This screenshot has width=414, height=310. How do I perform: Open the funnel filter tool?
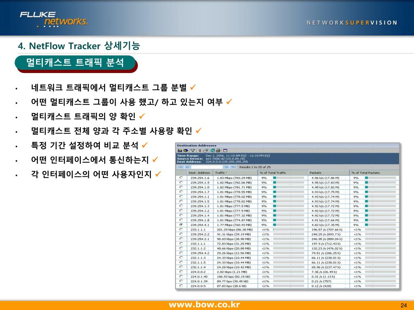coord(193,151)
